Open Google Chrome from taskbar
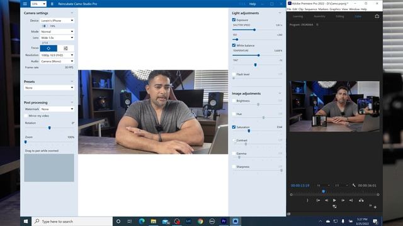 [x=200, y=221]
